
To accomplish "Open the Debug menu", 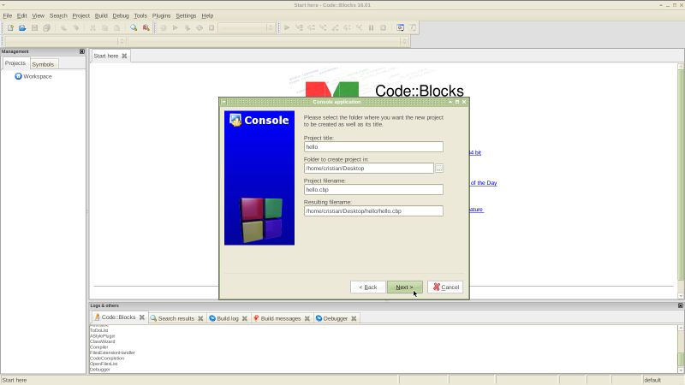I will click(x=121, y=15).
